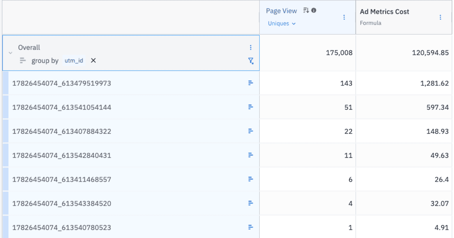
Task: Open breakdown icon on row 17826454074_613542840431
Action: [x=250, y=155]
